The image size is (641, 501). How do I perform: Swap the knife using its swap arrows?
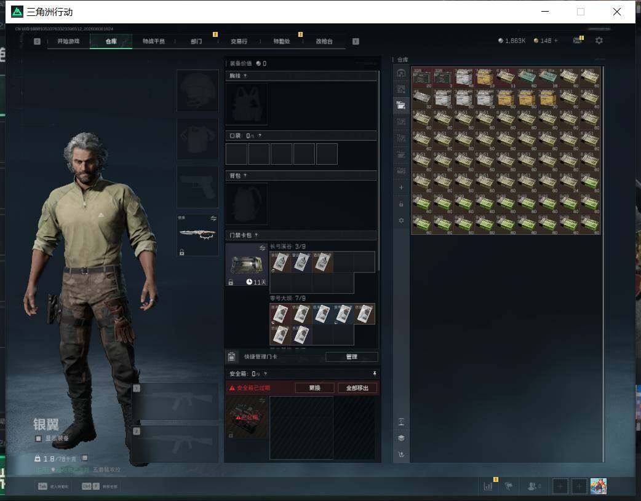coord(213,219)
